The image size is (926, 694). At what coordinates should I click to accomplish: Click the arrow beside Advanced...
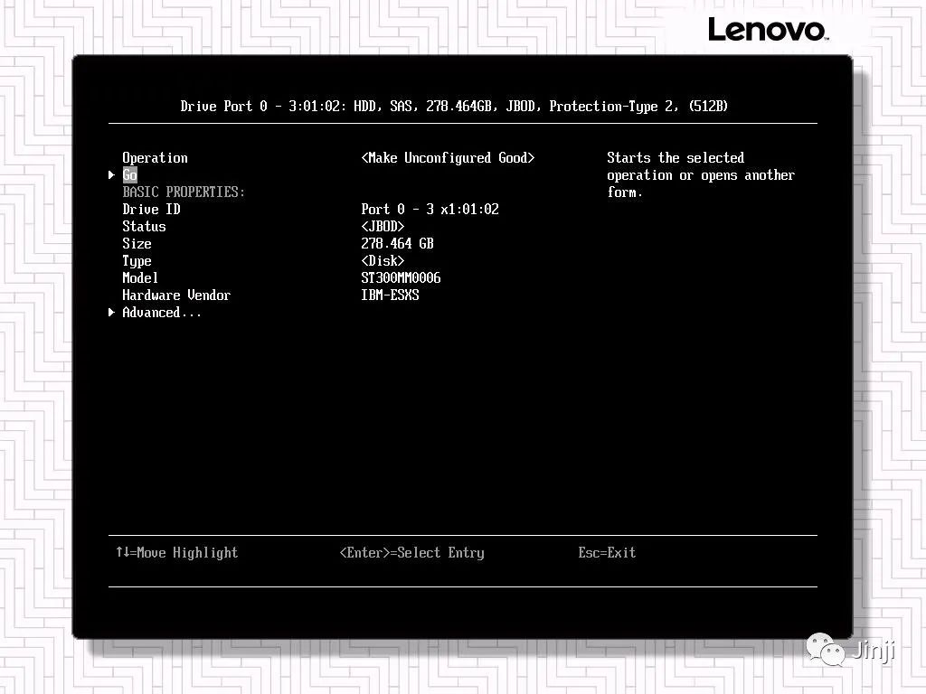coord(111,312)
